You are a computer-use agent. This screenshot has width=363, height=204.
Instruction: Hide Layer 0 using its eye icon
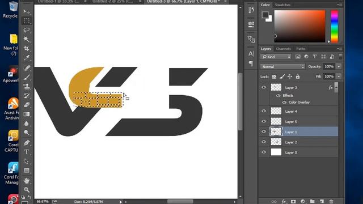[x=264, y=152]
